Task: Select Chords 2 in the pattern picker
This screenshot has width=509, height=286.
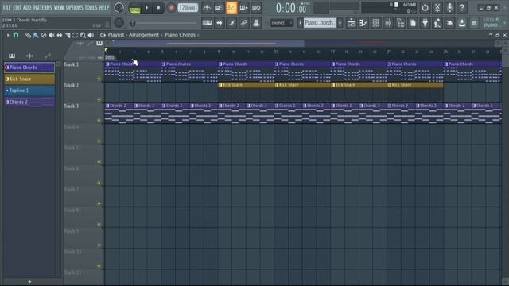Action: (29, 102)
